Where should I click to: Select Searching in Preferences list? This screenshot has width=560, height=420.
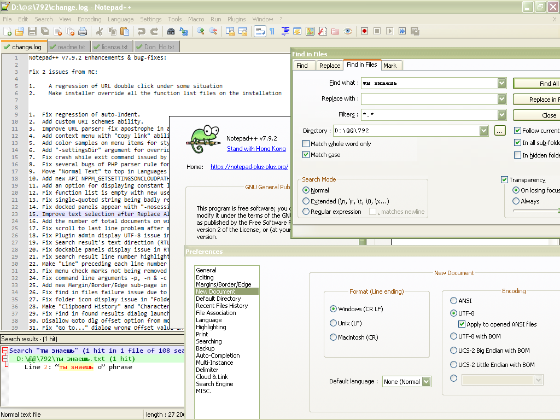(x=208, y=341)
